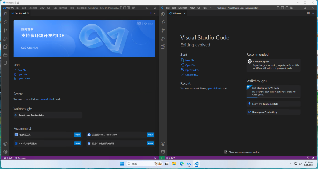This screenshot has width=318, height=169.
Task: Click Open Folder... in CEC-IDE Start
Action: pos(24,79)
